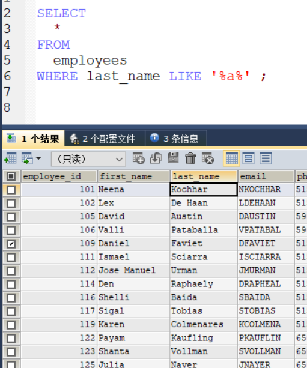Expand the arrow beside the copy/export icon
The image size is (307, 368).
(39, 158)
